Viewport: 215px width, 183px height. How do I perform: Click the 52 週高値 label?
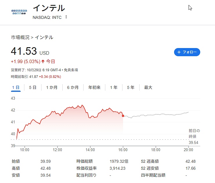150,161
